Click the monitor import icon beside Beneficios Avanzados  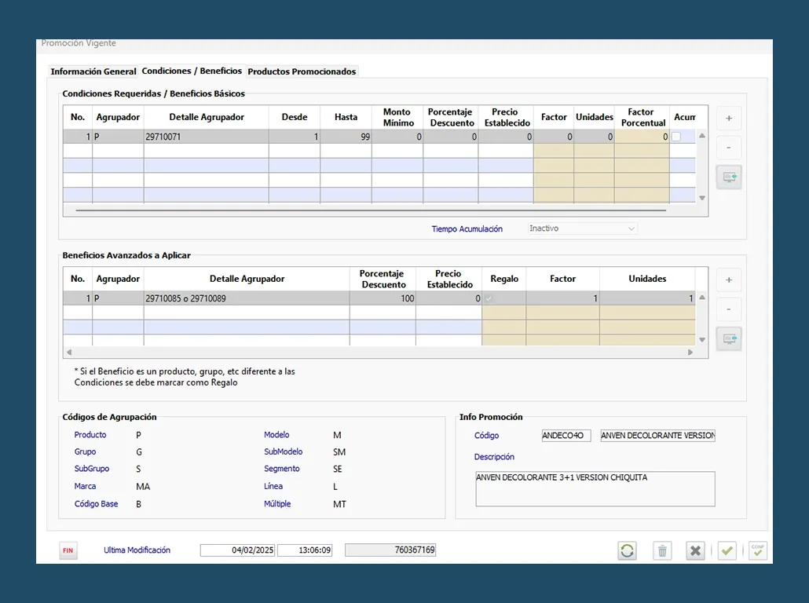(x=729, y=339)
